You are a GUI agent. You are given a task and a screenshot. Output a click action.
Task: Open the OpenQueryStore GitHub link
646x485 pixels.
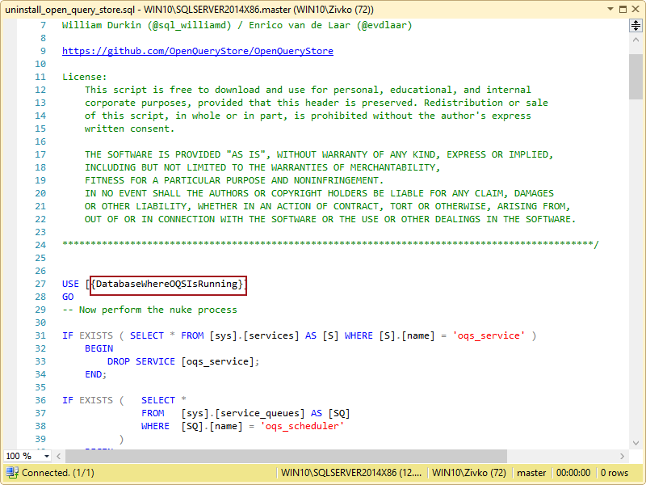click(198, 51)
